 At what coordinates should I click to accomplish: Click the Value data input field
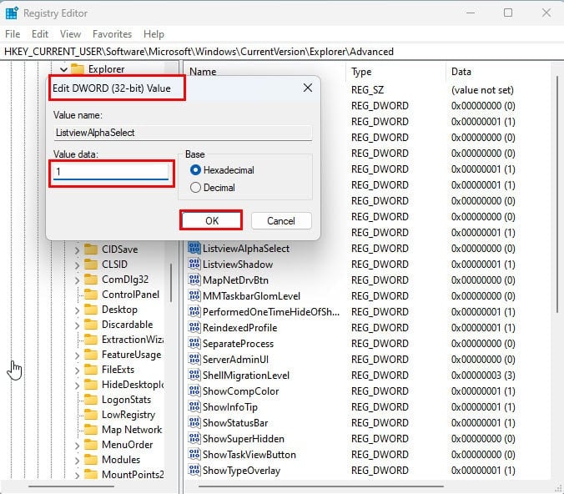pos(111,171)
